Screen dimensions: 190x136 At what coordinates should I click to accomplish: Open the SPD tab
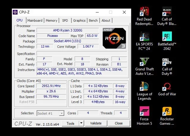click(65, 20)
